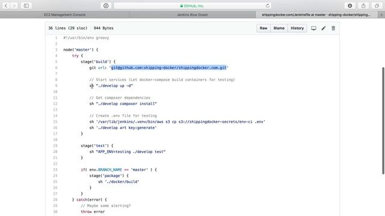Viewport: 385px width, 216px height.
Task: Go forward in Safari
Action: [14, 5]
